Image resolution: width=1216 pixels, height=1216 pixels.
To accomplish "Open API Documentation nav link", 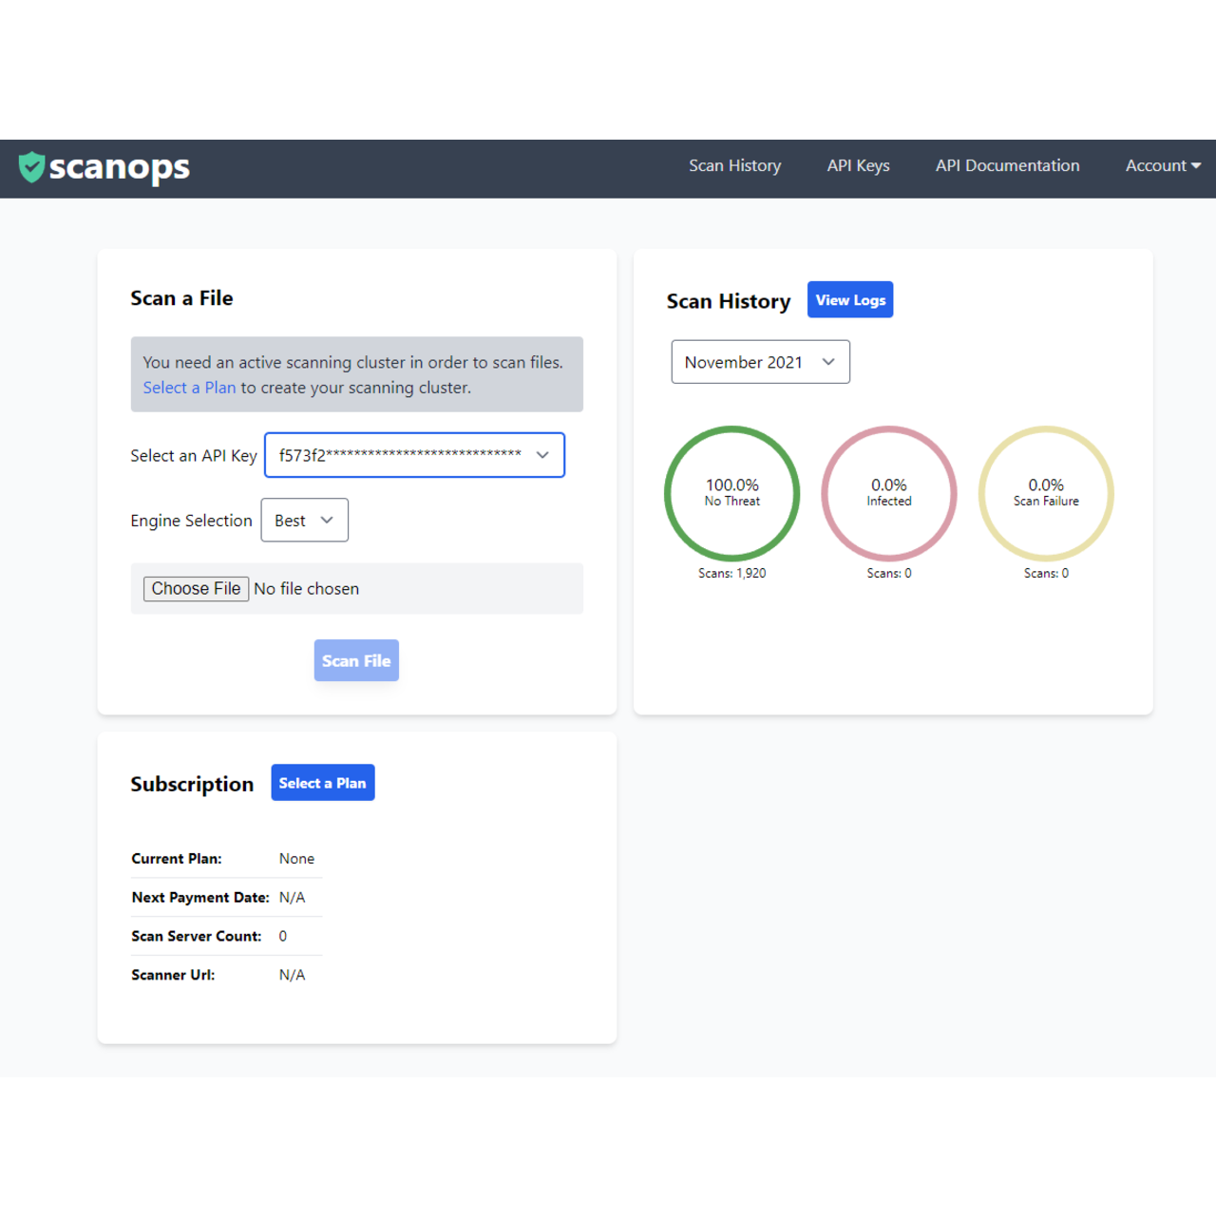I will pyautogui.click(x=1007, y=165).
